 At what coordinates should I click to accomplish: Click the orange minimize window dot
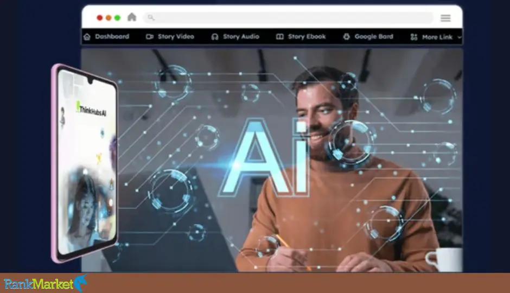coord(109,17)
